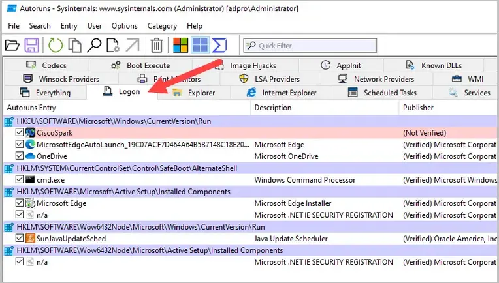Switch to the Codecs tab
Image resolution: width=499 pixels, height=283 pixels.
click(46, 65)
